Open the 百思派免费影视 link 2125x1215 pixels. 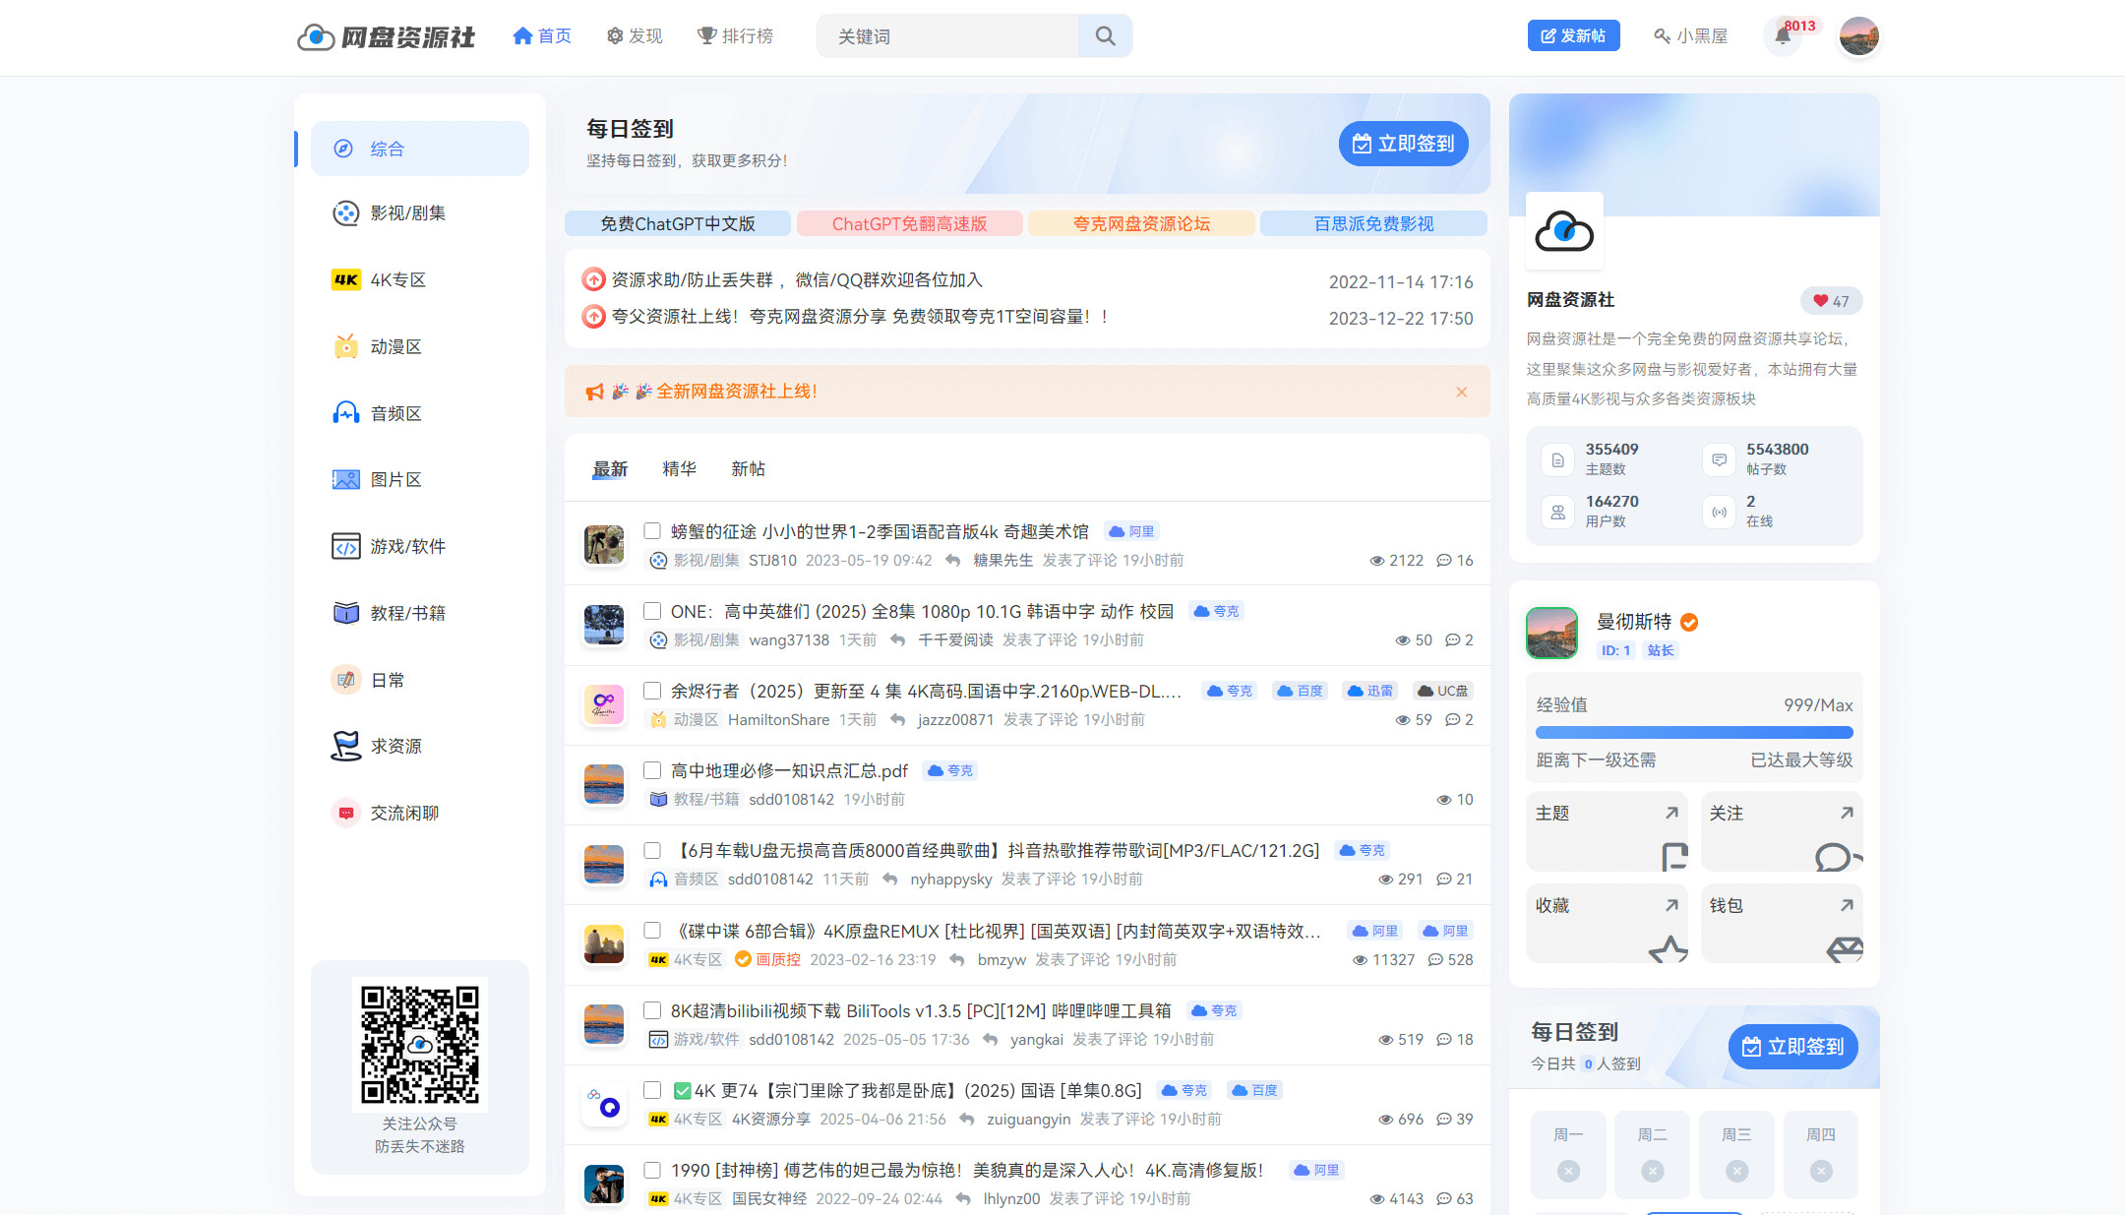pos(1373,224)
